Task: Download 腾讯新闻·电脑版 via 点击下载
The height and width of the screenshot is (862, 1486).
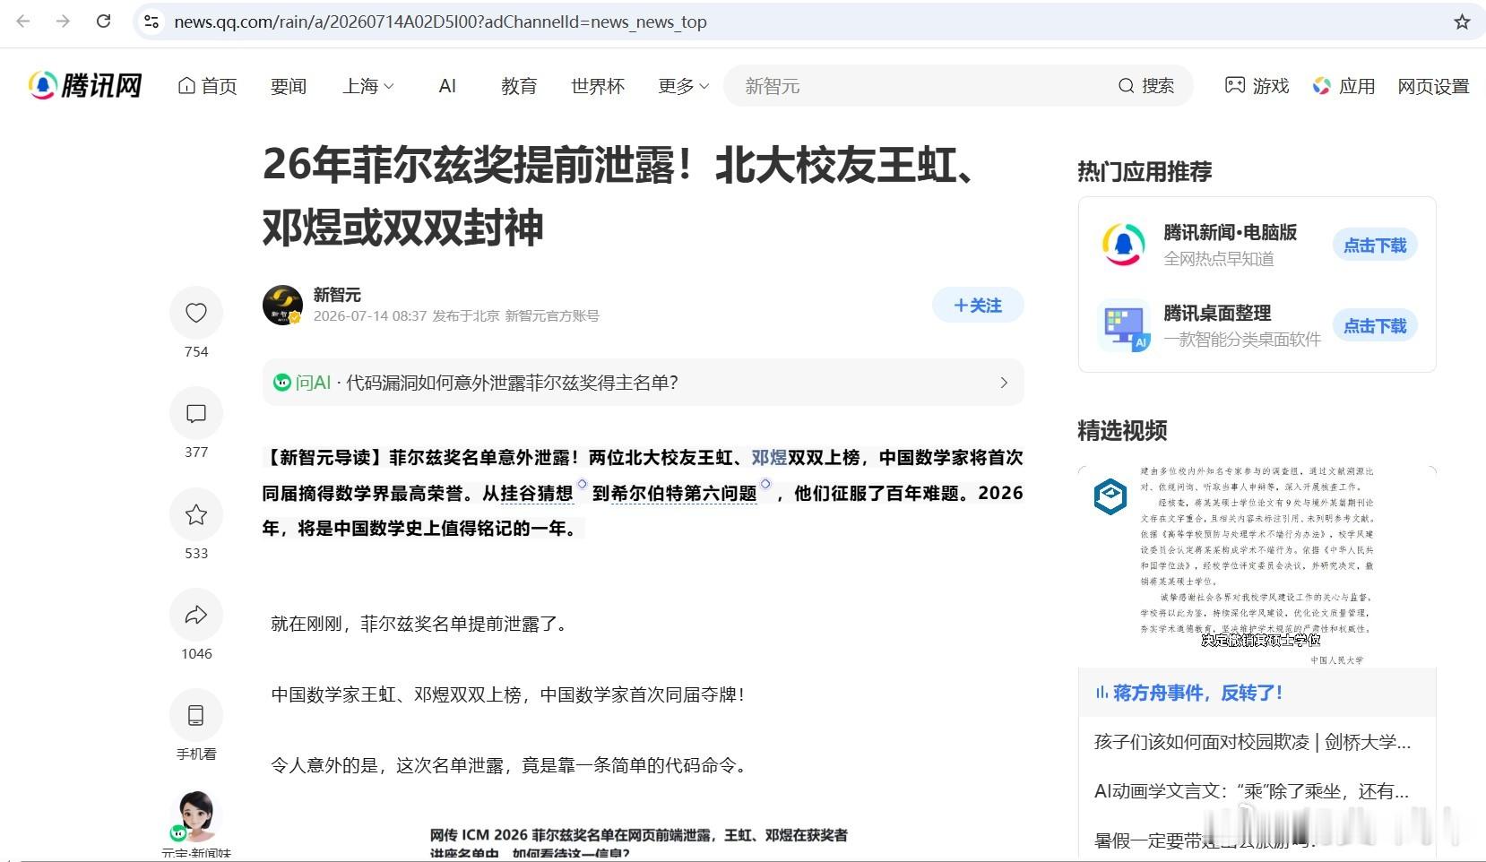Action: coord(1375,246)
